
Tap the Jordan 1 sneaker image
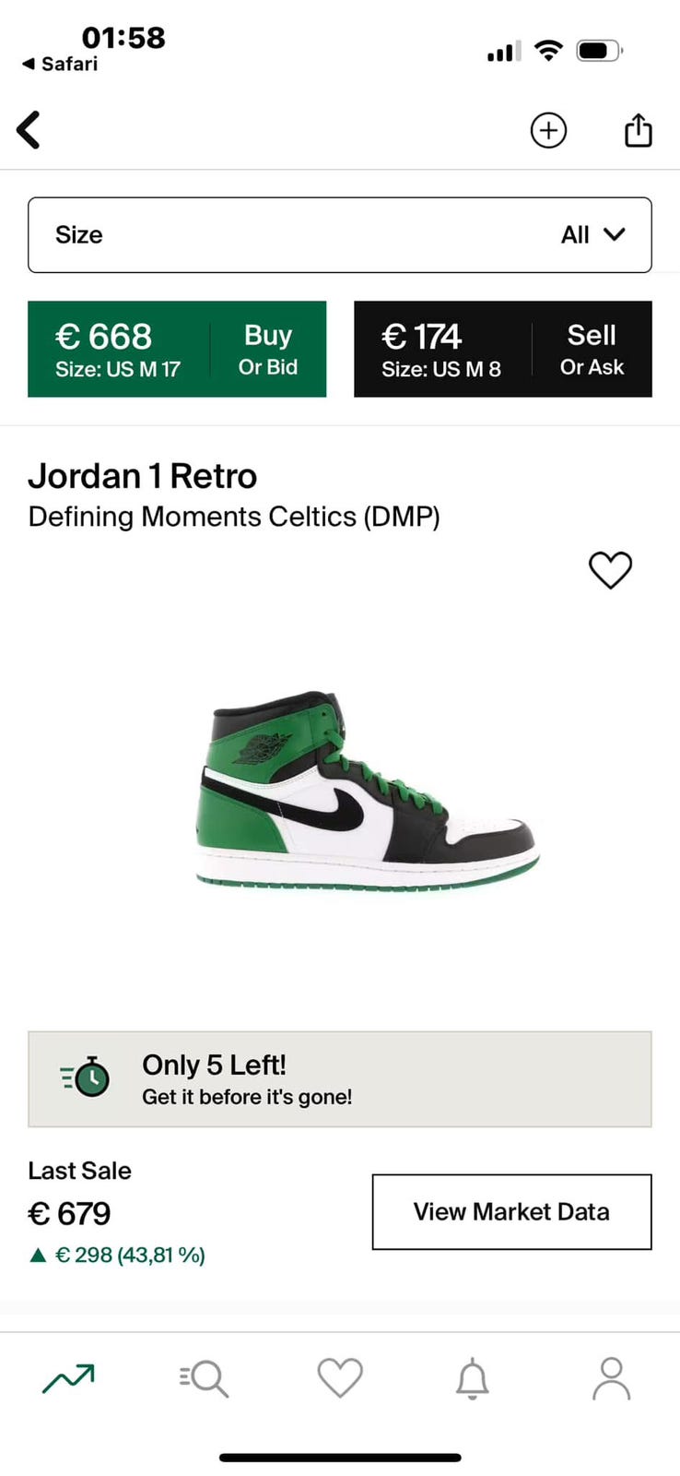coord(367,791)
